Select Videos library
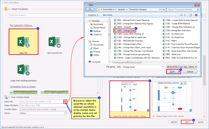This screenshot has width=209, height=129. 95,55
